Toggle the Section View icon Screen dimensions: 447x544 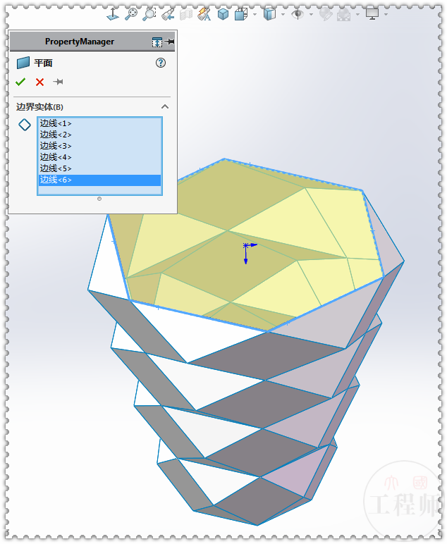pos(186,14)
